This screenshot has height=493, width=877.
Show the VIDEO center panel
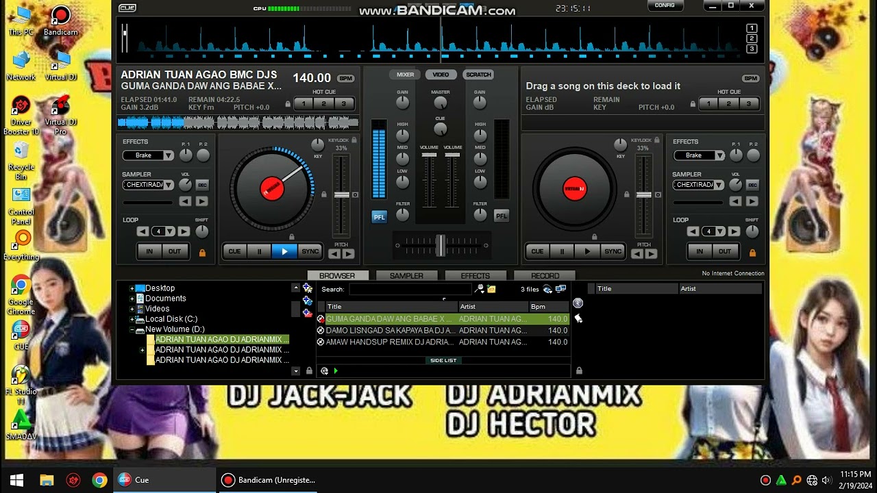(x=441, y=75)
